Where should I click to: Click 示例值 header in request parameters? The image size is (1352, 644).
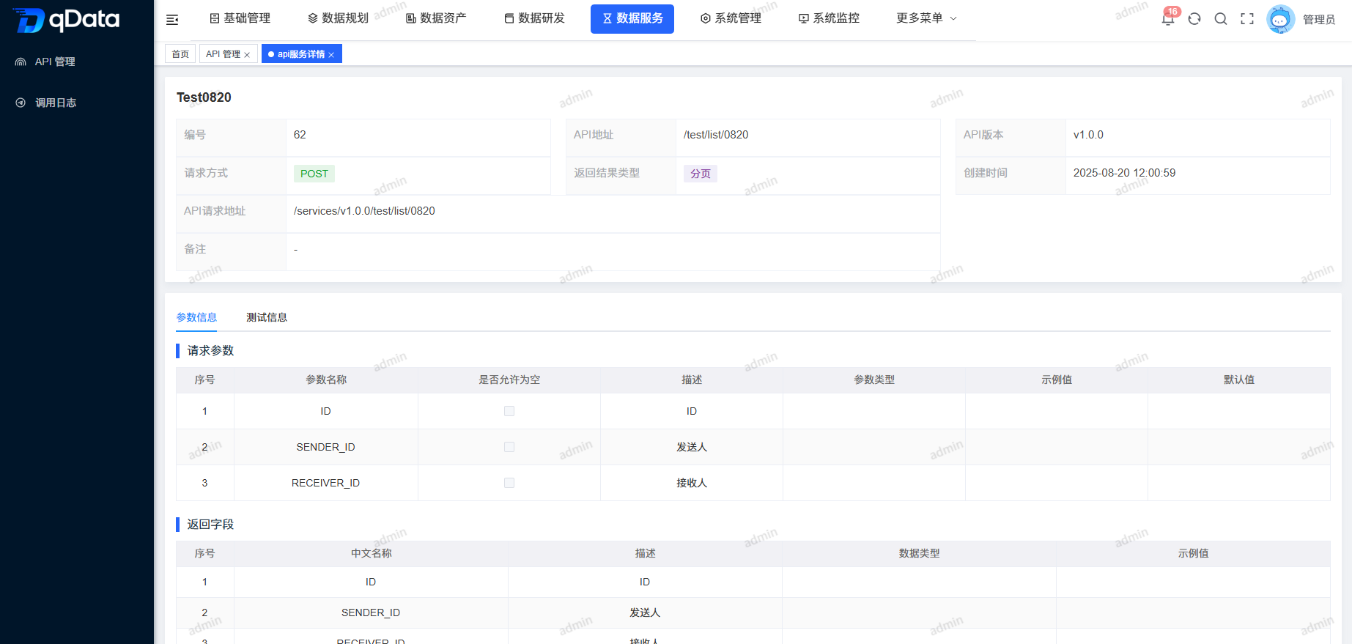coord(1057,380)
